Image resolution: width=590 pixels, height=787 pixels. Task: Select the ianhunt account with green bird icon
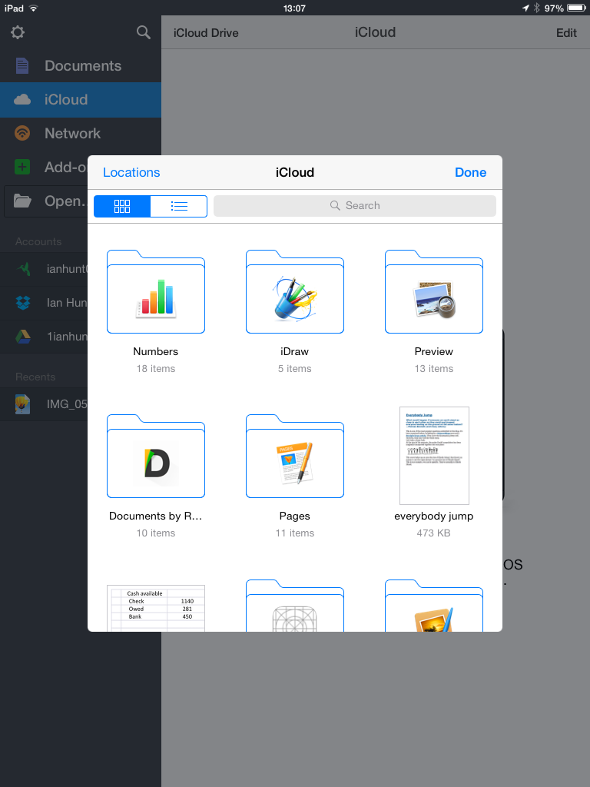click(44, 269)
